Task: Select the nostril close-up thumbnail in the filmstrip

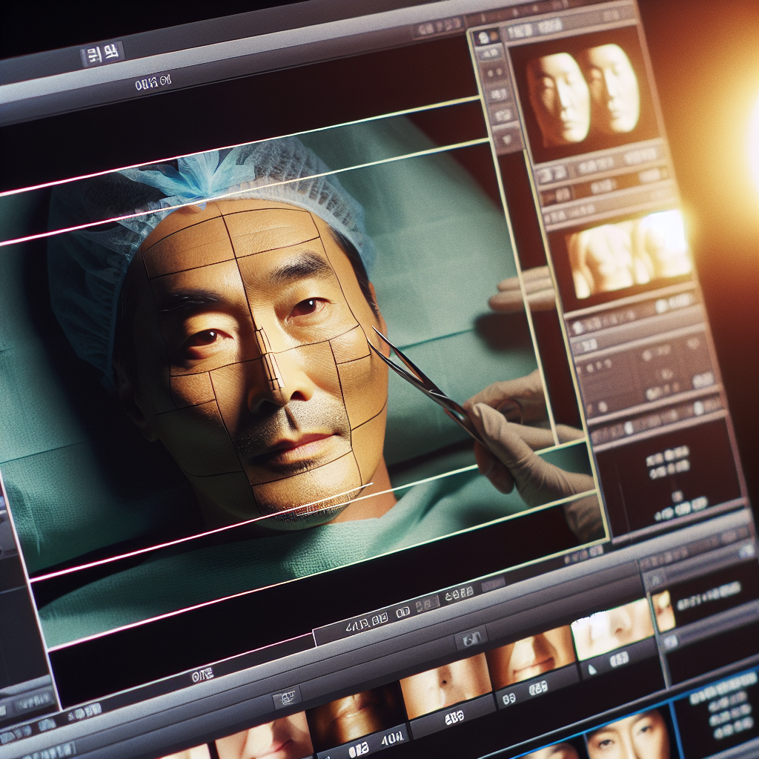Action: 445,686
